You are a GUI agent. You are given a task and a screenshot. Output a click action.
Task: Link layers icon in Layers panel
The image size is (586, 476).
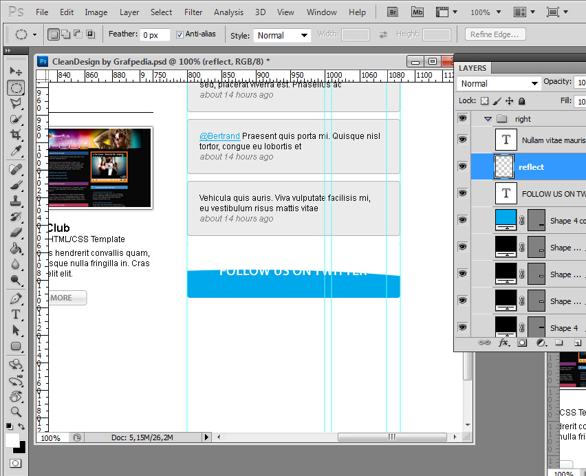tap(484, 343)
